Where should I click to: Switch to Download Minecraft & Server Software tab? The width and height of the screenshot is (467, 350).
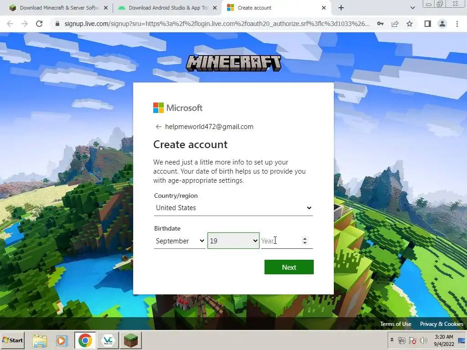[x=55, y=8]
